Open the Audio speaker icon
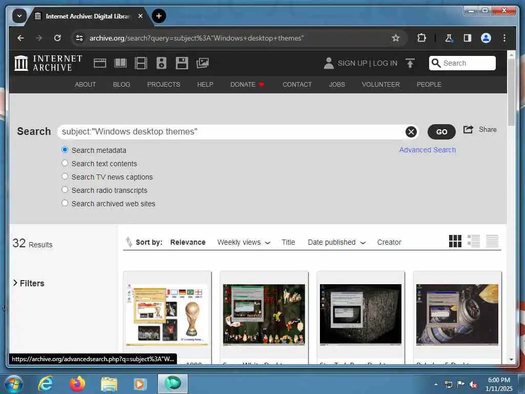The width and height of the screenshot is (525, 394). (161, 63)
